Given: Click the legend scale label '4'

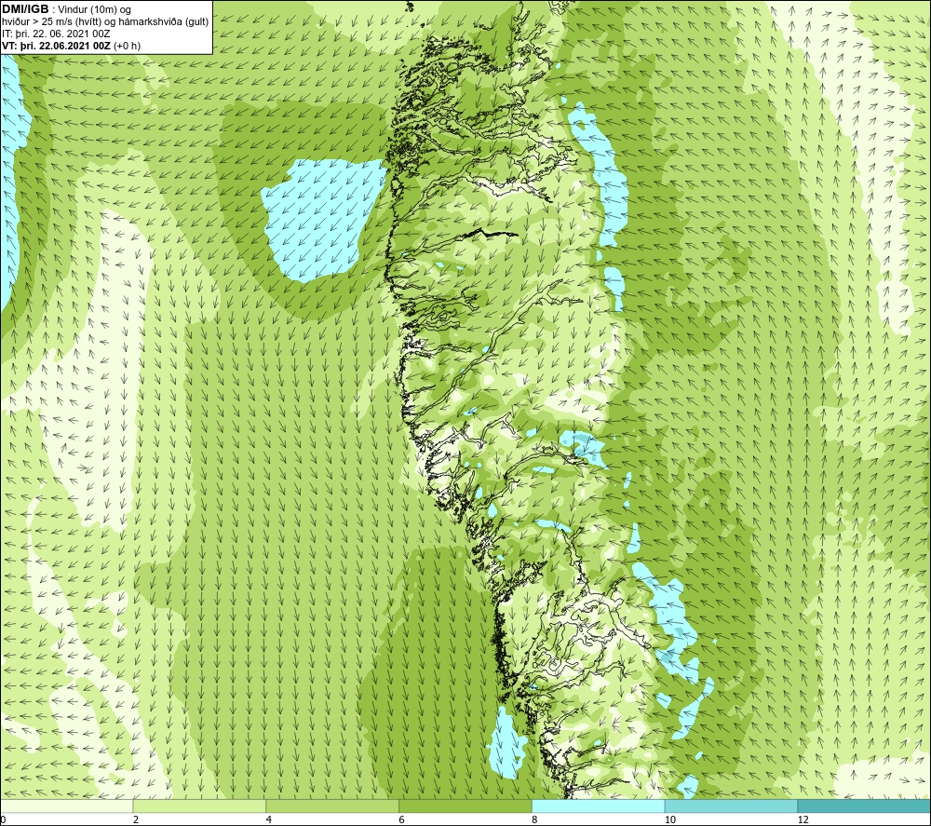Looking at the screenshot, I should point(269,820).
